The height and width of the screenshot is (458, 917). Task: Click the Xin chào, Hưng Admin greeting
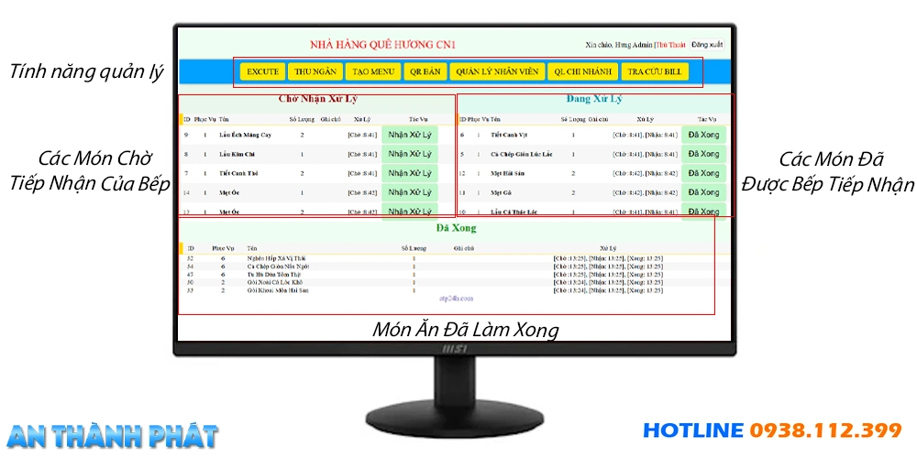[619, 45]
